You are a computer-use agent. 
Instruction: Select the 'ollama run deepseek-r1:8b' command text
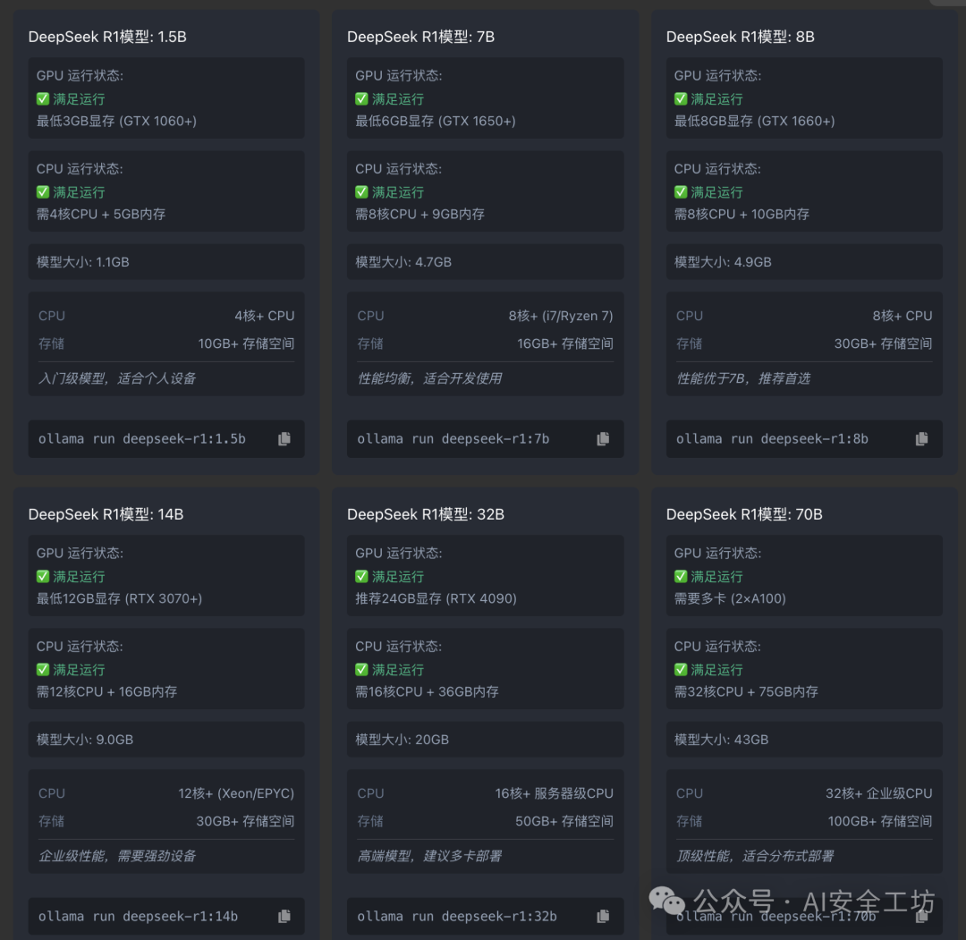772,438
